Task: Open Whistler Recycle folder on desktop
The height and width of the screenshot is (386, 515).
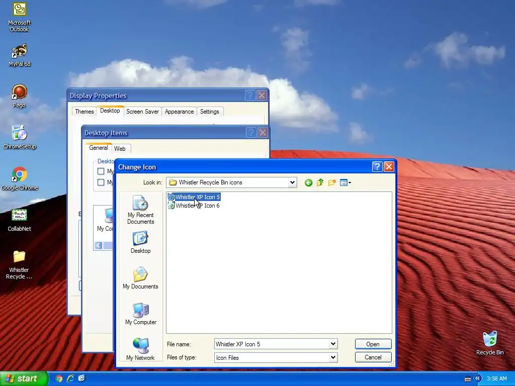Action: (20, 265)
